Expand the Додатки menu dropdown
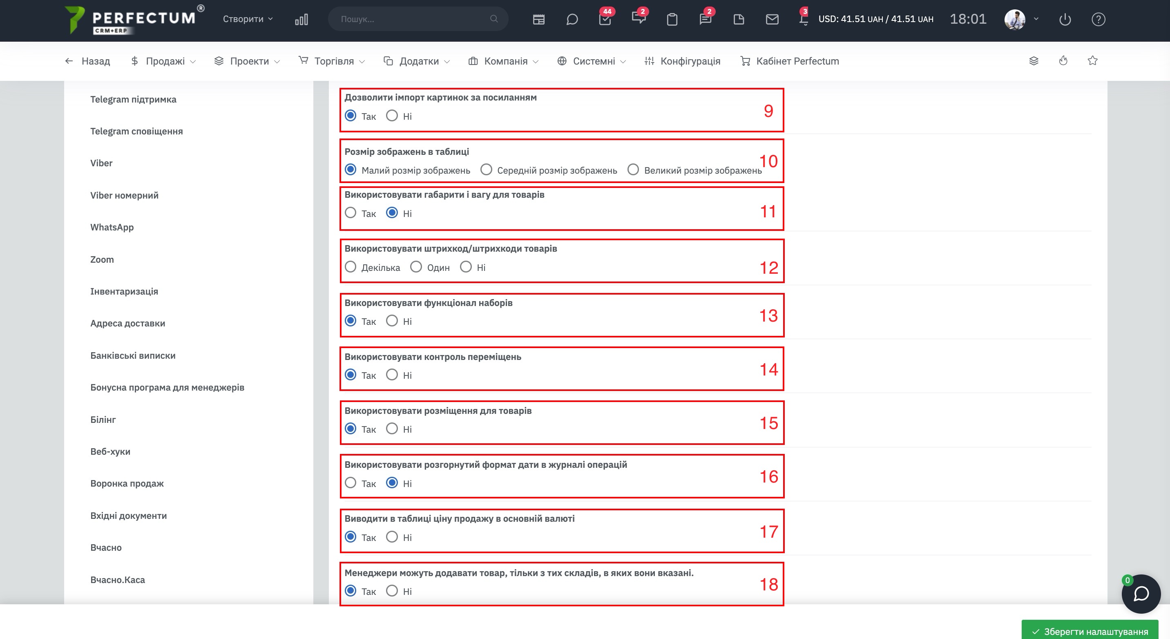1170x639 pixels. point(417,61)
